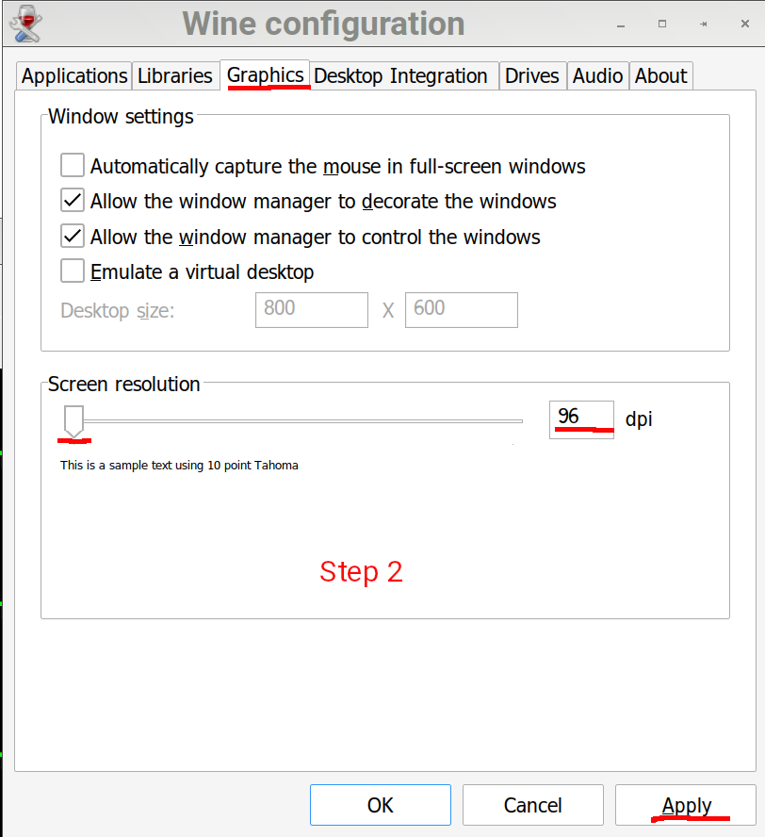Click the 'Screen resolution' group label
The height and width of the screenshot is (837, 765).
click(123, 385)
